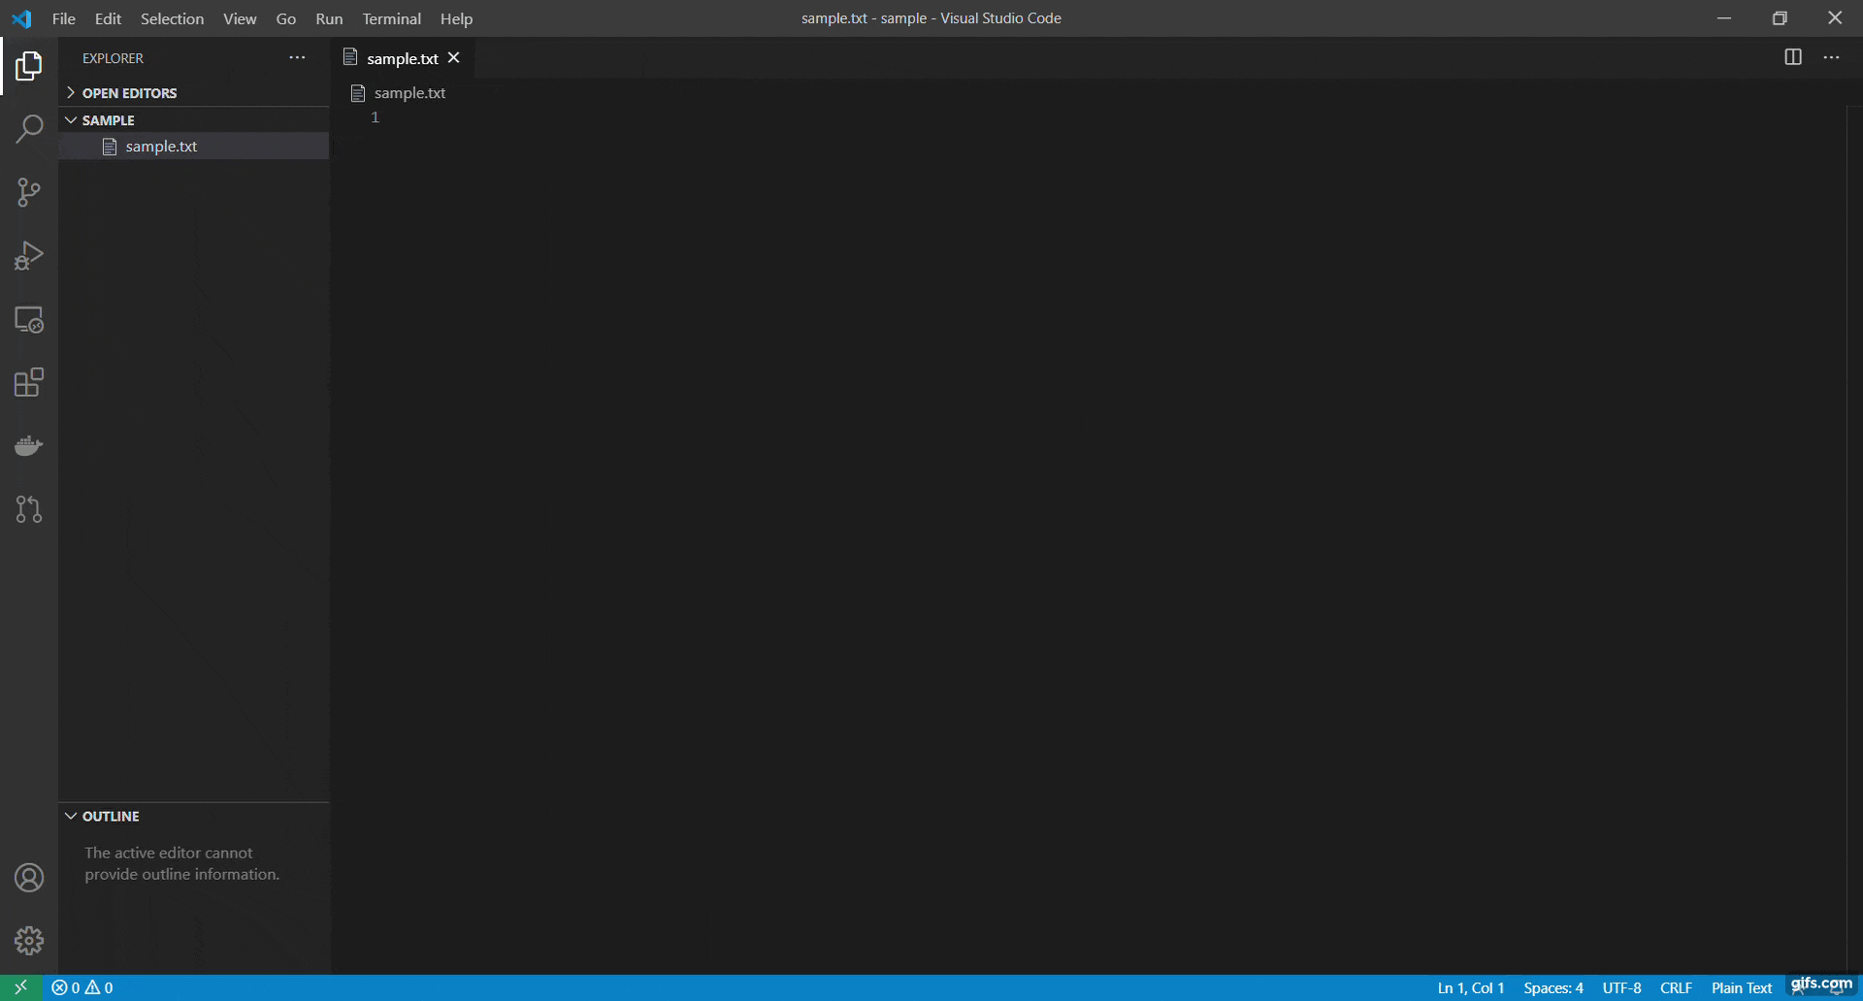The width and height of the screenshot is (1863, 1001).
Task: Click Ln 1, Col 1 to go to line
Action: pyautogui.click(x=1471, y=987)
